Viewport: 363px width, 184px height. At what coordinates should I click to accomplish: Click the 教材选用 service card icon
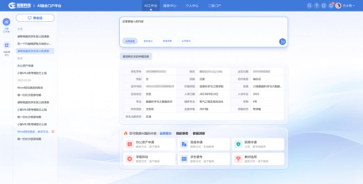click(238, 159)
